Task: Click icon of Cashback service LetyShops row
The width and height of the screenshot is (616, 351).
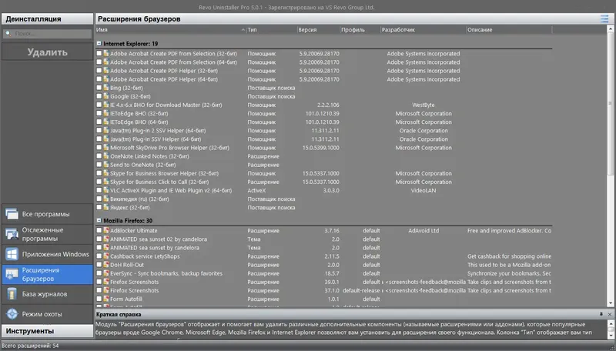Action: click(x=106, y=256)
